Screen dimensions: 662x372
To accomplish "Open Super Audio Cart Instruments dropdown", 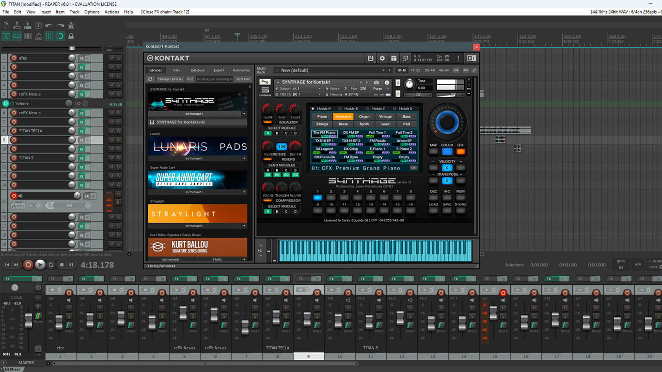I will point(244,192).
